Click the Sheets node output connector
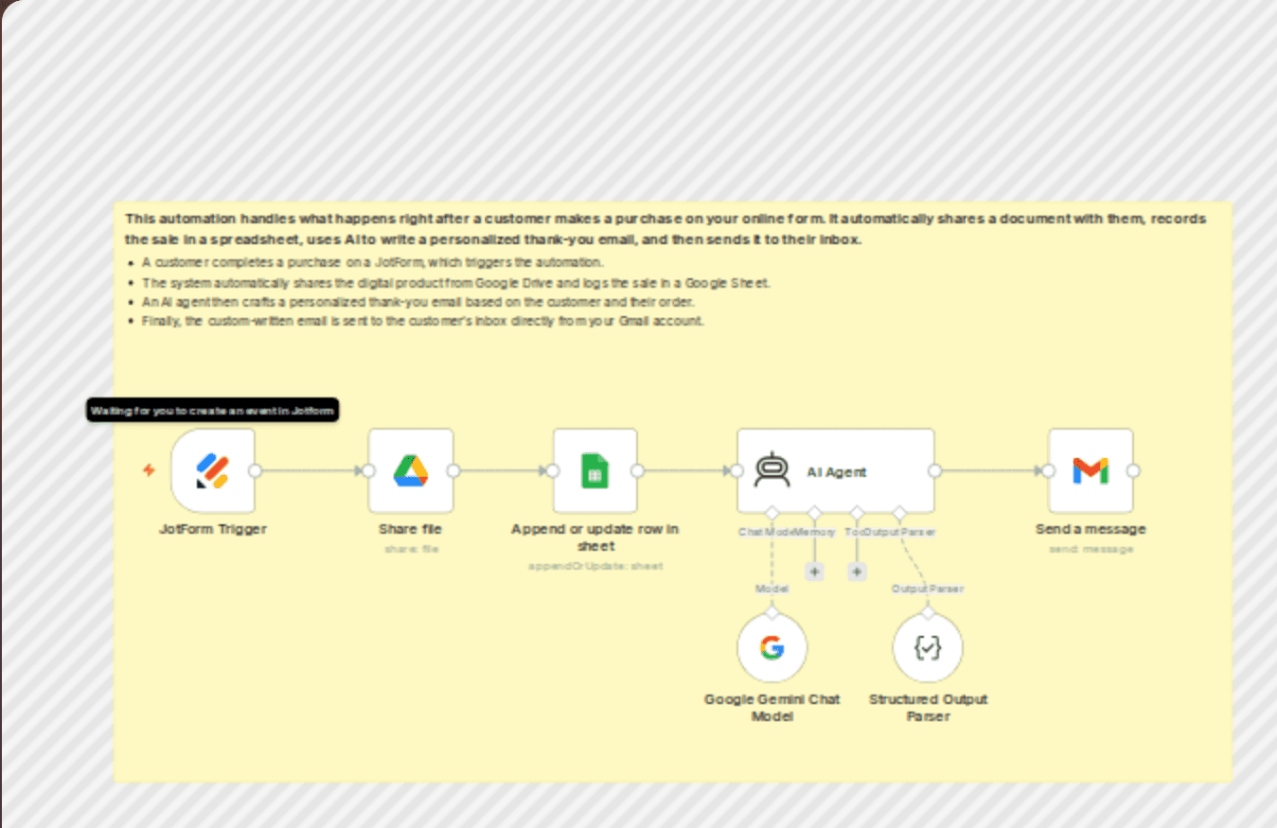The width and height of the screenshot is (1277, 828). 638,470
